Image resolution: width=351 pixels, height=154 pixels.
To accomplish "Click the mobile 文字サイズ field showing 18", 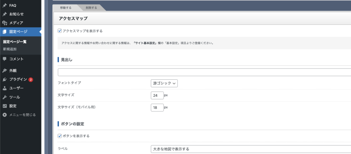I will pyautogui.click(x=157, y=107).
